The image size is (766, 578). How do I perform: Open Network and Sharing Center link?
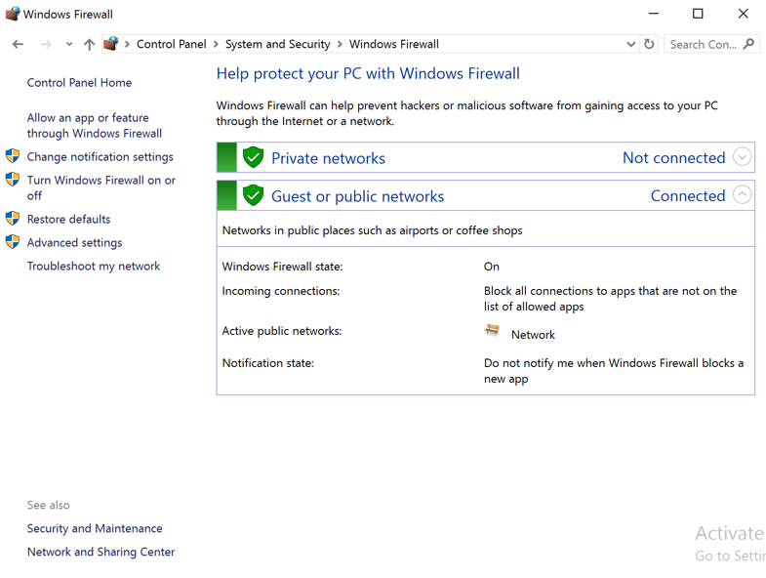pyautogui.click(x=101, y=552)
